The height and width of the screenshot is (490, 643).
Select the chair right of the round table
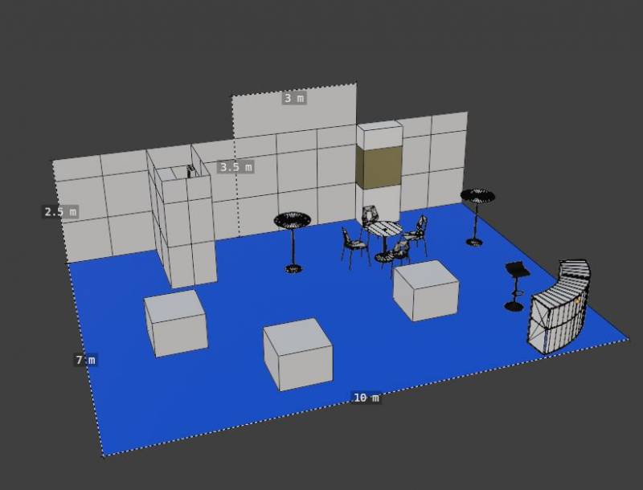pos(416,232)
